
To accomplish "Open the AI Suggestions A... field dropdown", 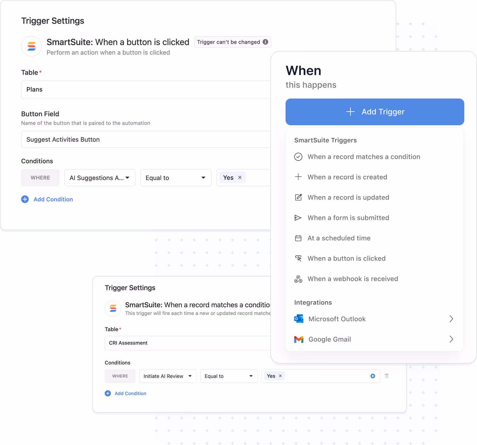I will point(100,178).
